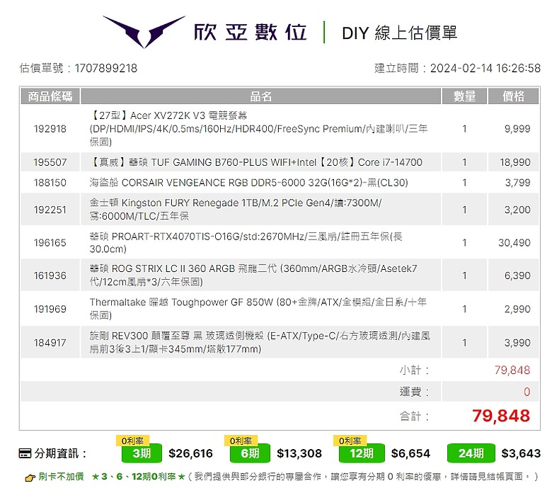Image resolution: width=552 pixels, height=493 pixels.
Task: Click the credit card icon beside 分期資訊
Action: point(25,453)
